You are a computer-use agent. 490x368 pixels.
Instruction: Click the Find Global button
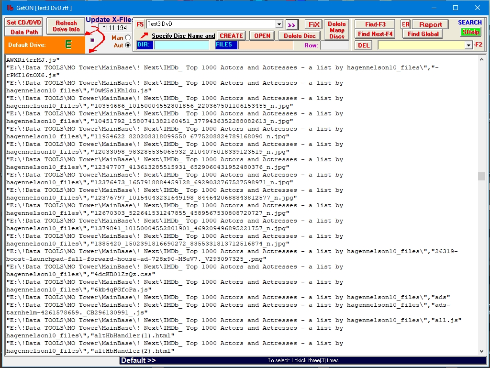point(423,34)
